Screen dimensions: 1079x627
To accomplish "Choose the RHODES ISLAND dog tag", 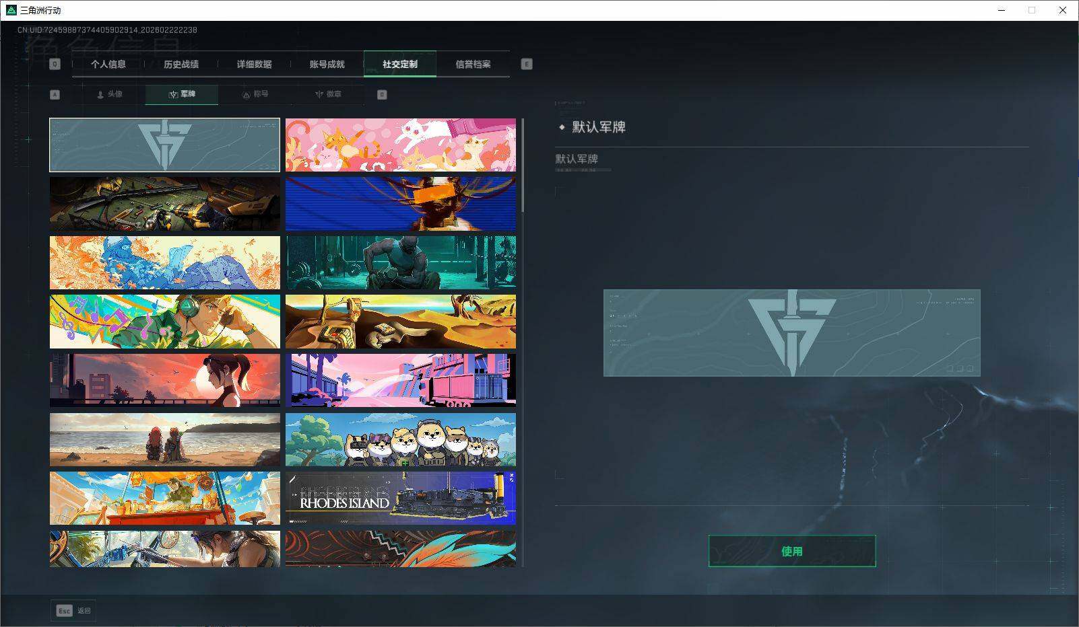I will 401,498.
